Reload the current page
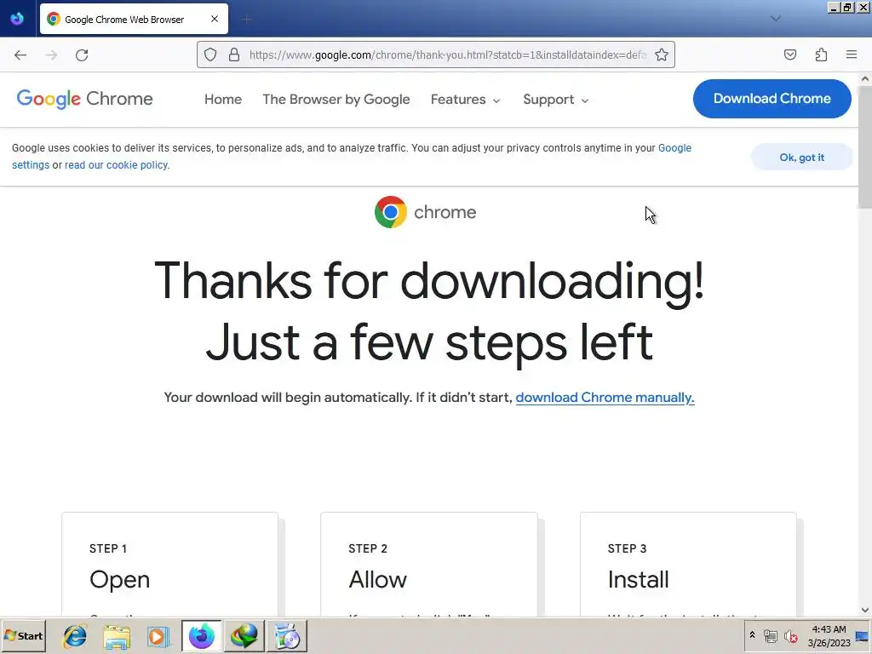Image resolution: width=872 pixels, height=654 pixels. [82, 54]
